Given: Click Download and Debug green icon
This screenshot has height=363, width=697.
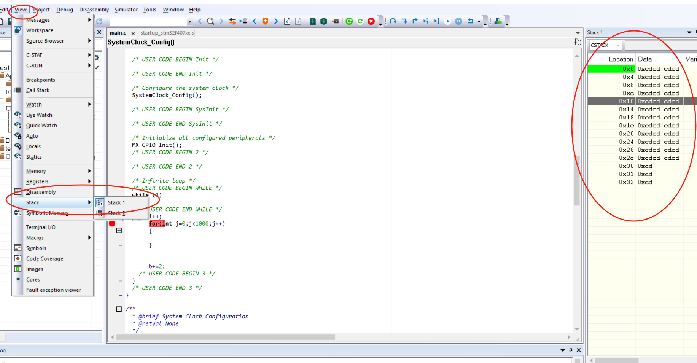Looking at the screenshot, I should [x=349, y=21].
